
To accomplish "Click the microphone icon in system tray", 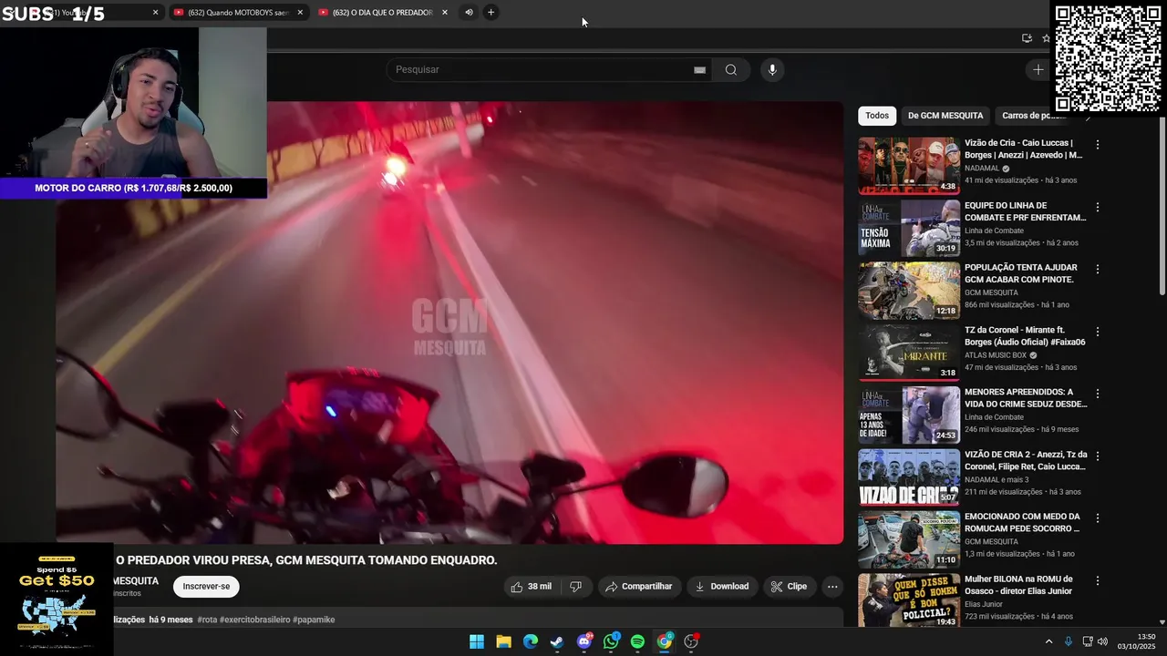I will click(x=1069, y=641).
